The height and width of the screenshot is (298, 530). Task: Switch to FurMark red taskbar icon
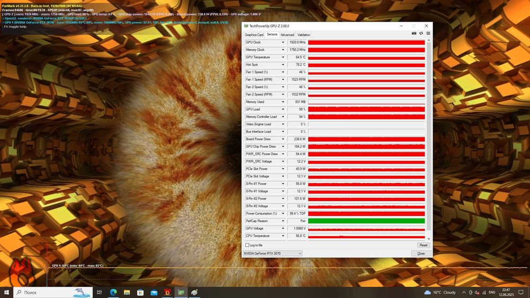coord(167,292)
